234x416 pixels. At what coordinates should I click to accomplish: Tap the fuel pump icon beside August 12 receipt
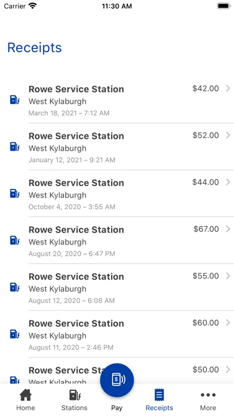point(14,287)
